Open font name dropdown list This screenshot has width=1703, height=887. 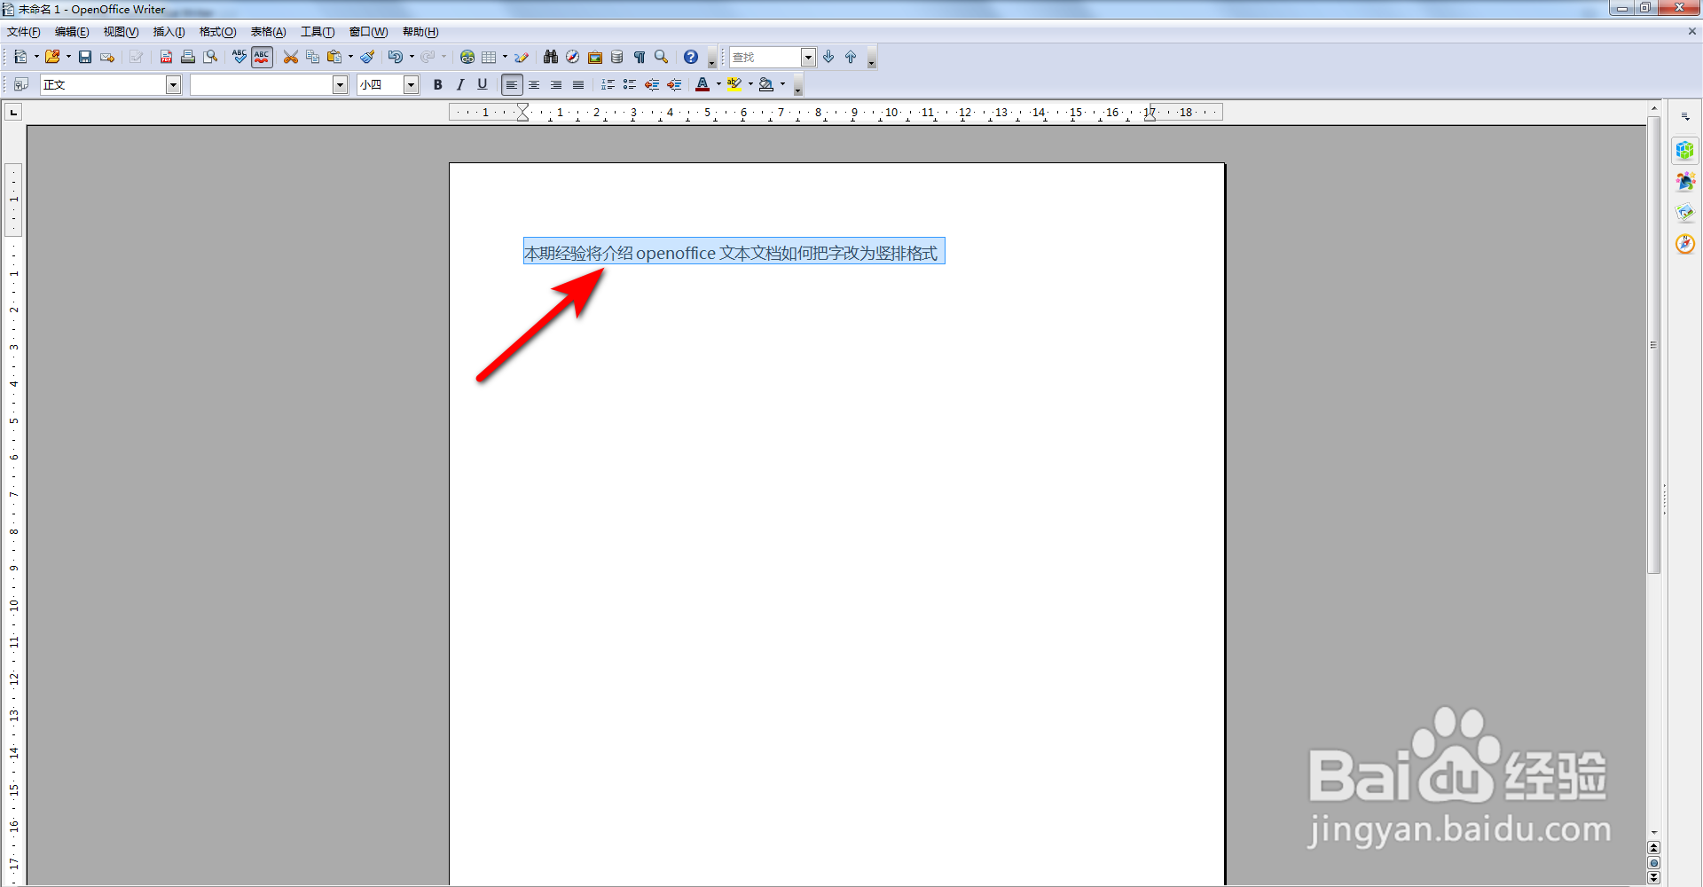point(340,84)
